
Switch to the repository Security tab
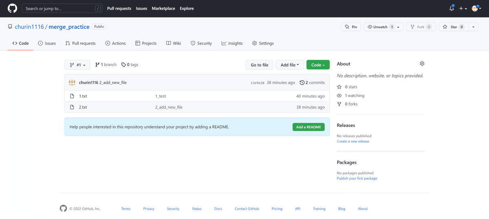pyautogui.click(x=201, y=43)
